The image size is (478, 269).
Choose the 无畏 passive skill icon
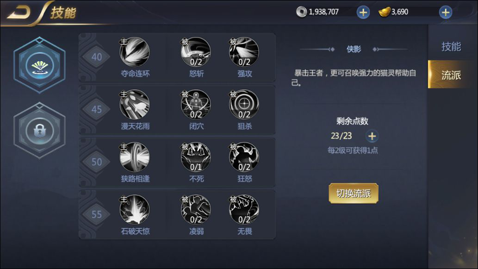point(244,210)
